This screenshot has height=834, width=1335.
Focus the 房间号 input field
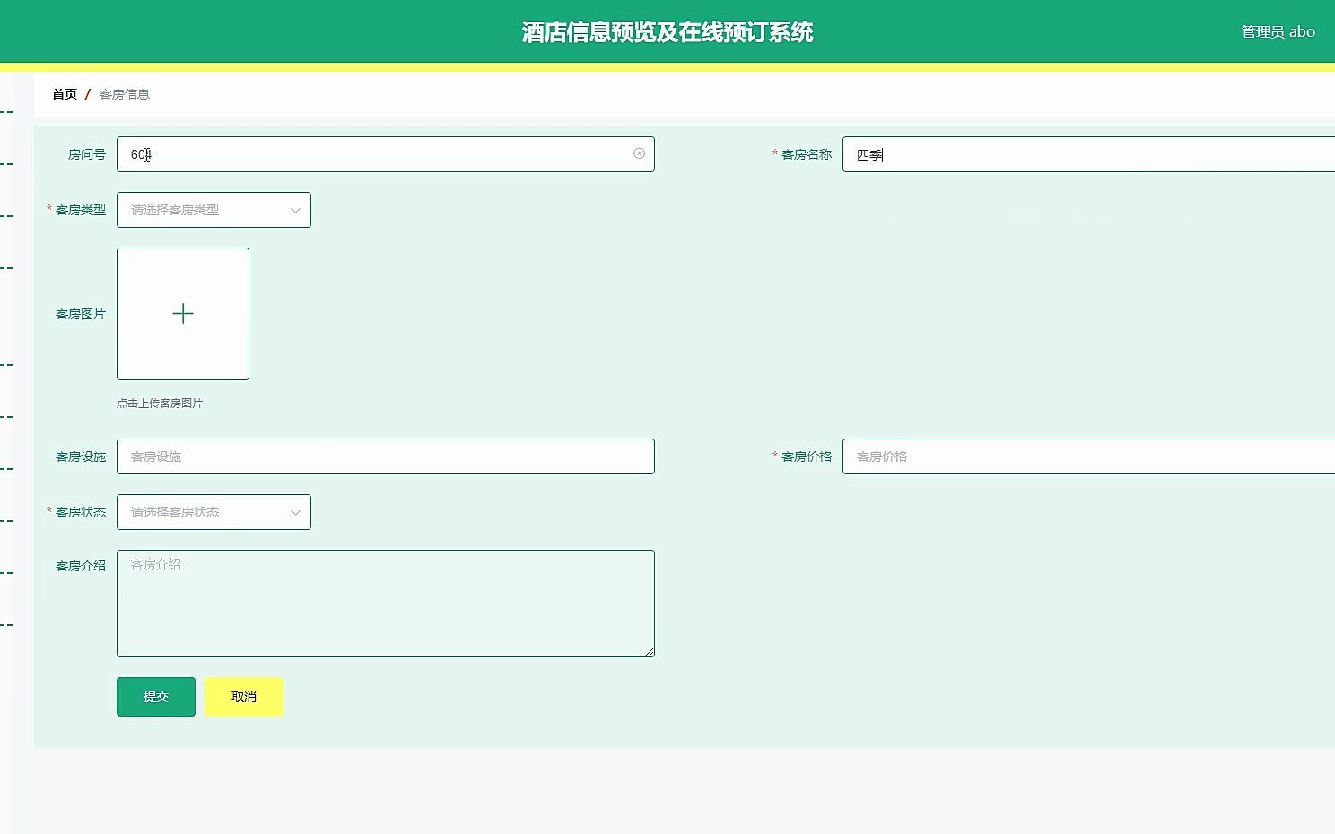pyautogui.click(x=386, y=154)
